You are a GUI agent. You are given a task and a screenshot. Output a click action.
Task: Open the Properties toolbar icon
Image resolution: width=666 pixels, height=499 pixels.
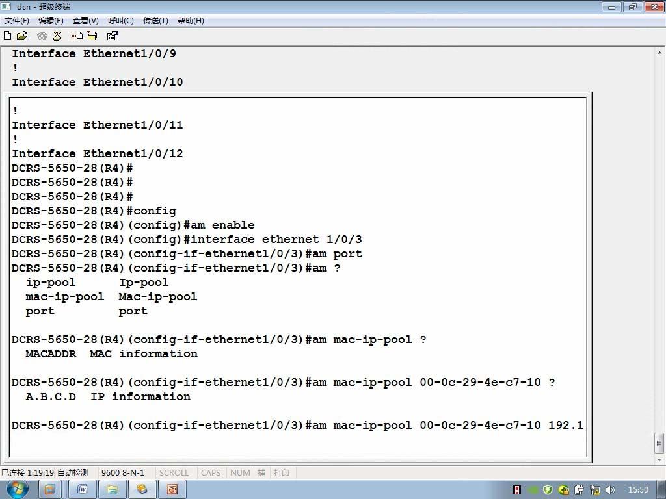[x=112, y=36]
